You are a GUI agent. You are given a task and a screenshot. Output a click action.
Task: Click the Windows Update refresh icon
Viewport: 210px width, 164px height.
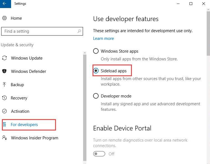point(4,58)
